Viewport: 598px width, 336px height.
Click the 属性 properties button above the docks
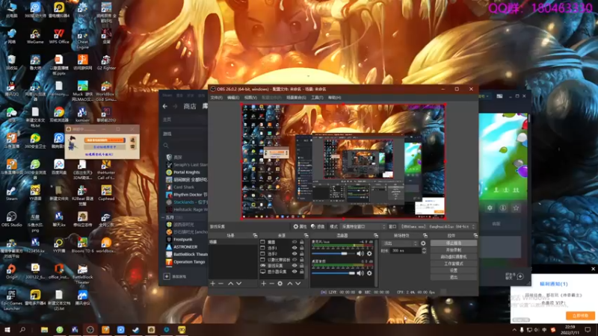300,227
